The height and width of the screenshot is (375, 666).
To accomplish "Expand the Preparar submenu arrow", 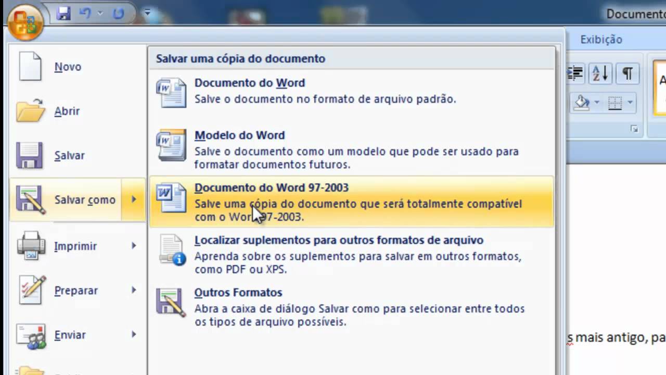I will click(x=134, y=290).
